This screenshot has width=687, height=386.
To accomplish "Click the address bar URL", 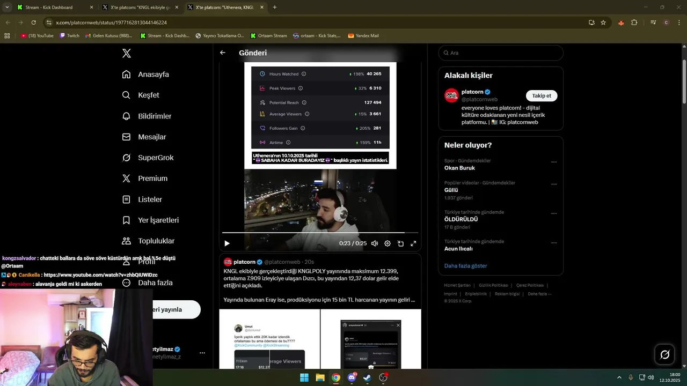I will point(112,23).
